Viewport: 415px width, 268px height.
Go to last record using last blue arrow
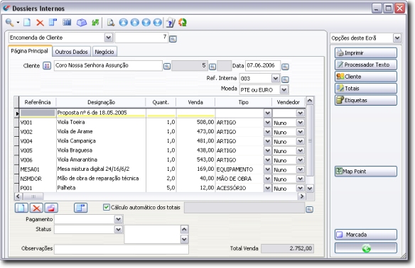point(157,23)
